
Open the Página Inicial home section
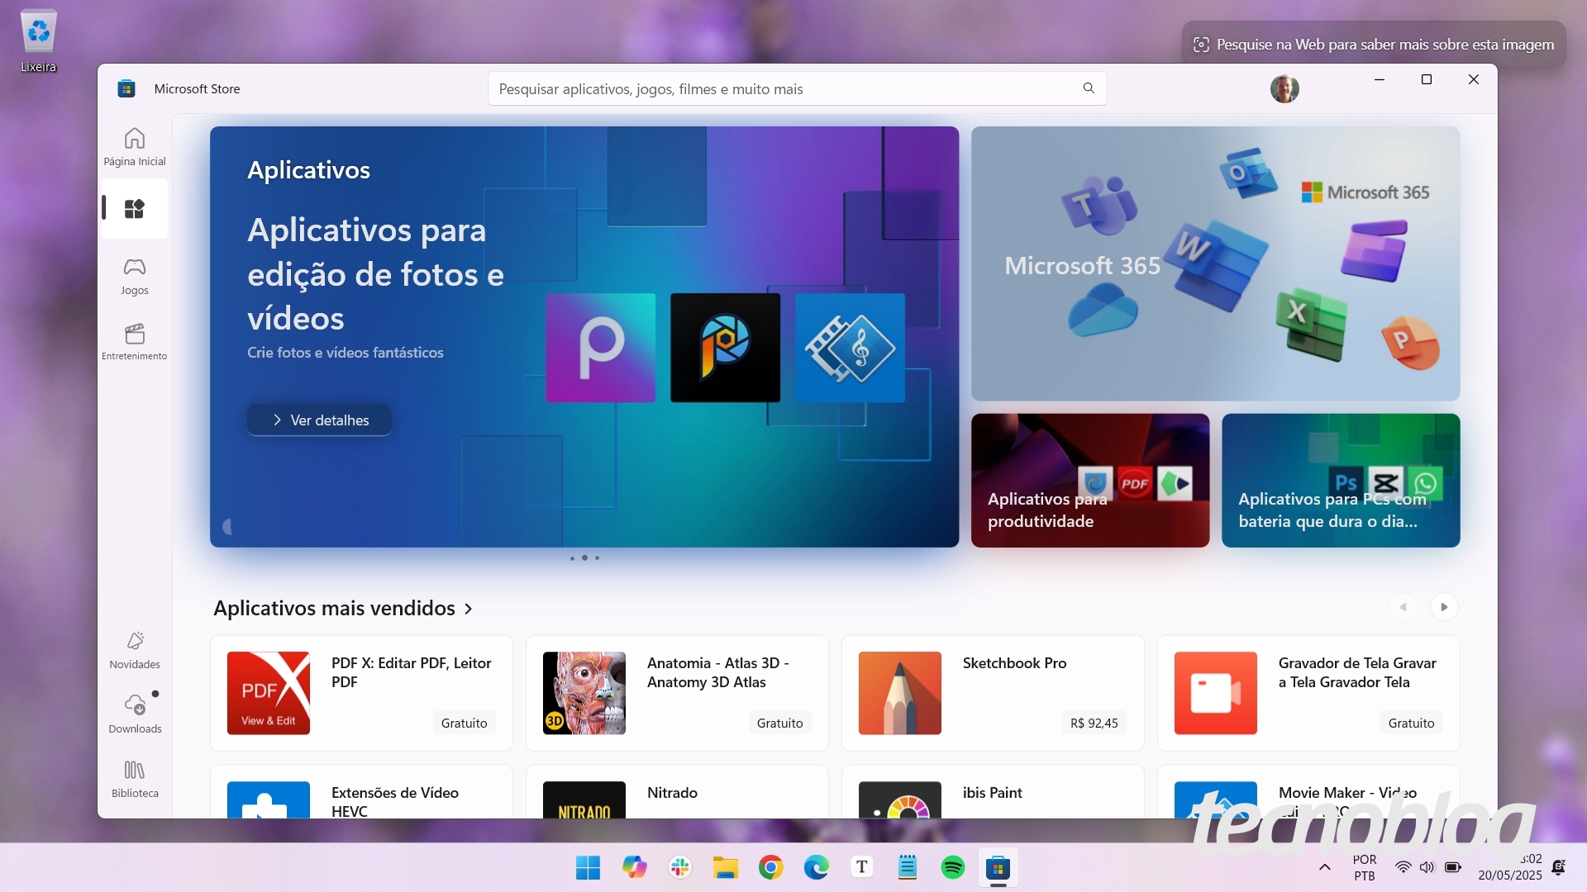coord(135,147)
